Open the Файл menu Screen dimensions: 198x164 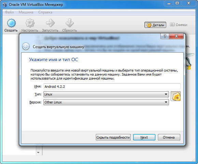pyautogui.click(x=9, y=12)
